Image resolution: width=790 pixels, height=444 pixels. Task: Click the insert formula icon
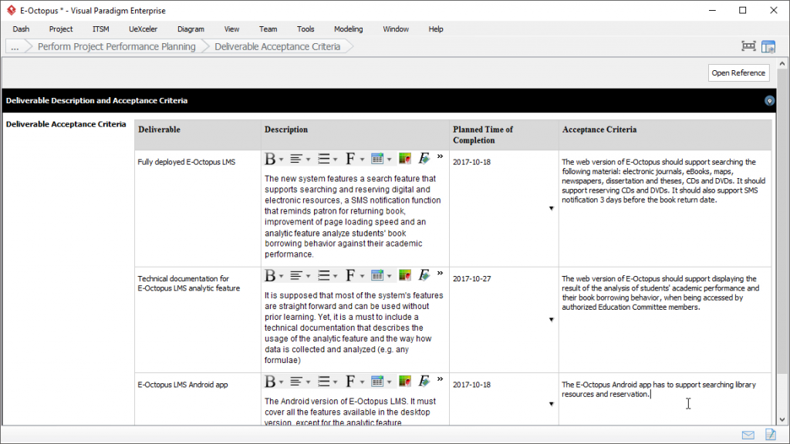coord(424,158)
